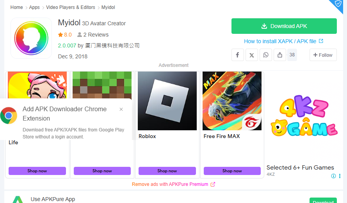Click the Use APKPure App text
The width and height of the screenshot is (347, 203).
point(53,199)
